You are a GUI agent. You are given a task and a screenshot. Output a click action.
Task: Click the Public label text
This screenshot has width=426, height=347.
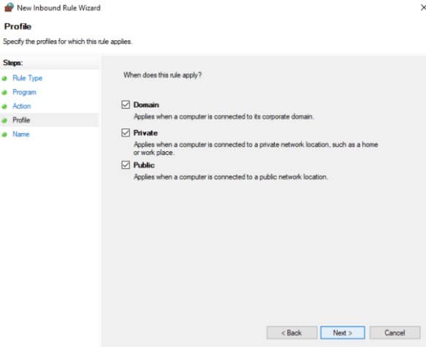click(x=144, y=165)
